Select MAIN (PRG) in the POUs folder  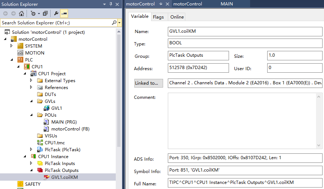(x=64, y=122)
